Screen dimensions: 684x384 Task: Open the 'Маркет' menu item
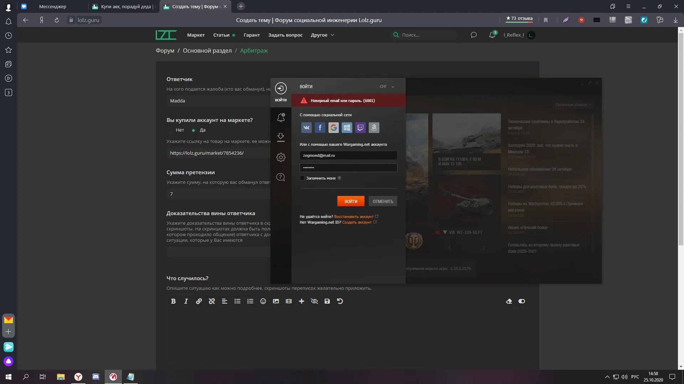pyautogui.click(x=196, y=35)
